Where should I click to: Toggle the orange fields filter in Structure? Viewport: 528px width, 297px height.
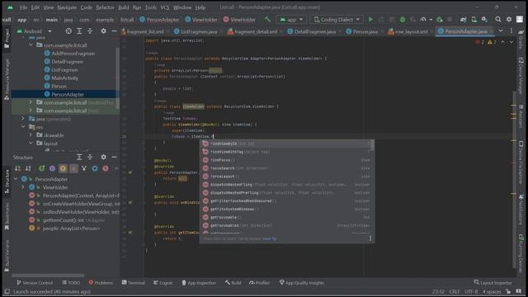63,168
